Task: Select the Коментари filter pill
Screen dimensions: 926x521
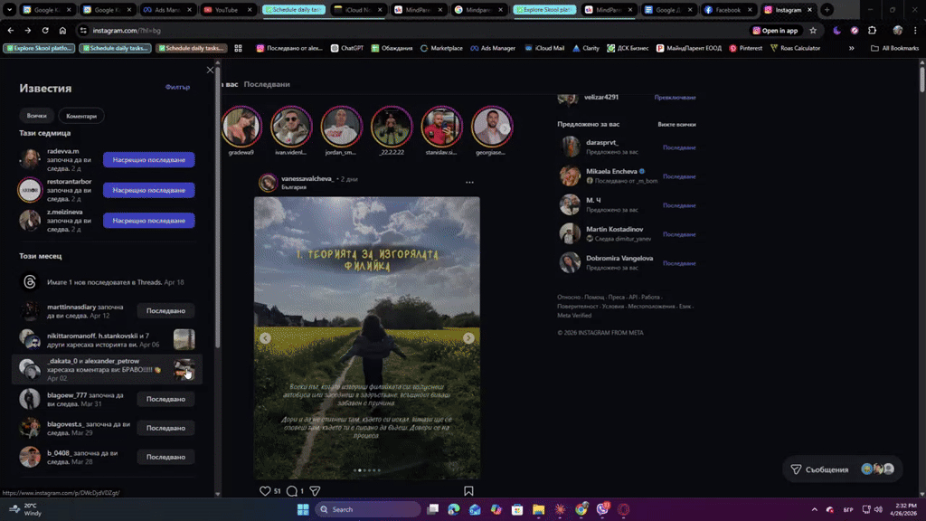Action: tap(81, 116)
